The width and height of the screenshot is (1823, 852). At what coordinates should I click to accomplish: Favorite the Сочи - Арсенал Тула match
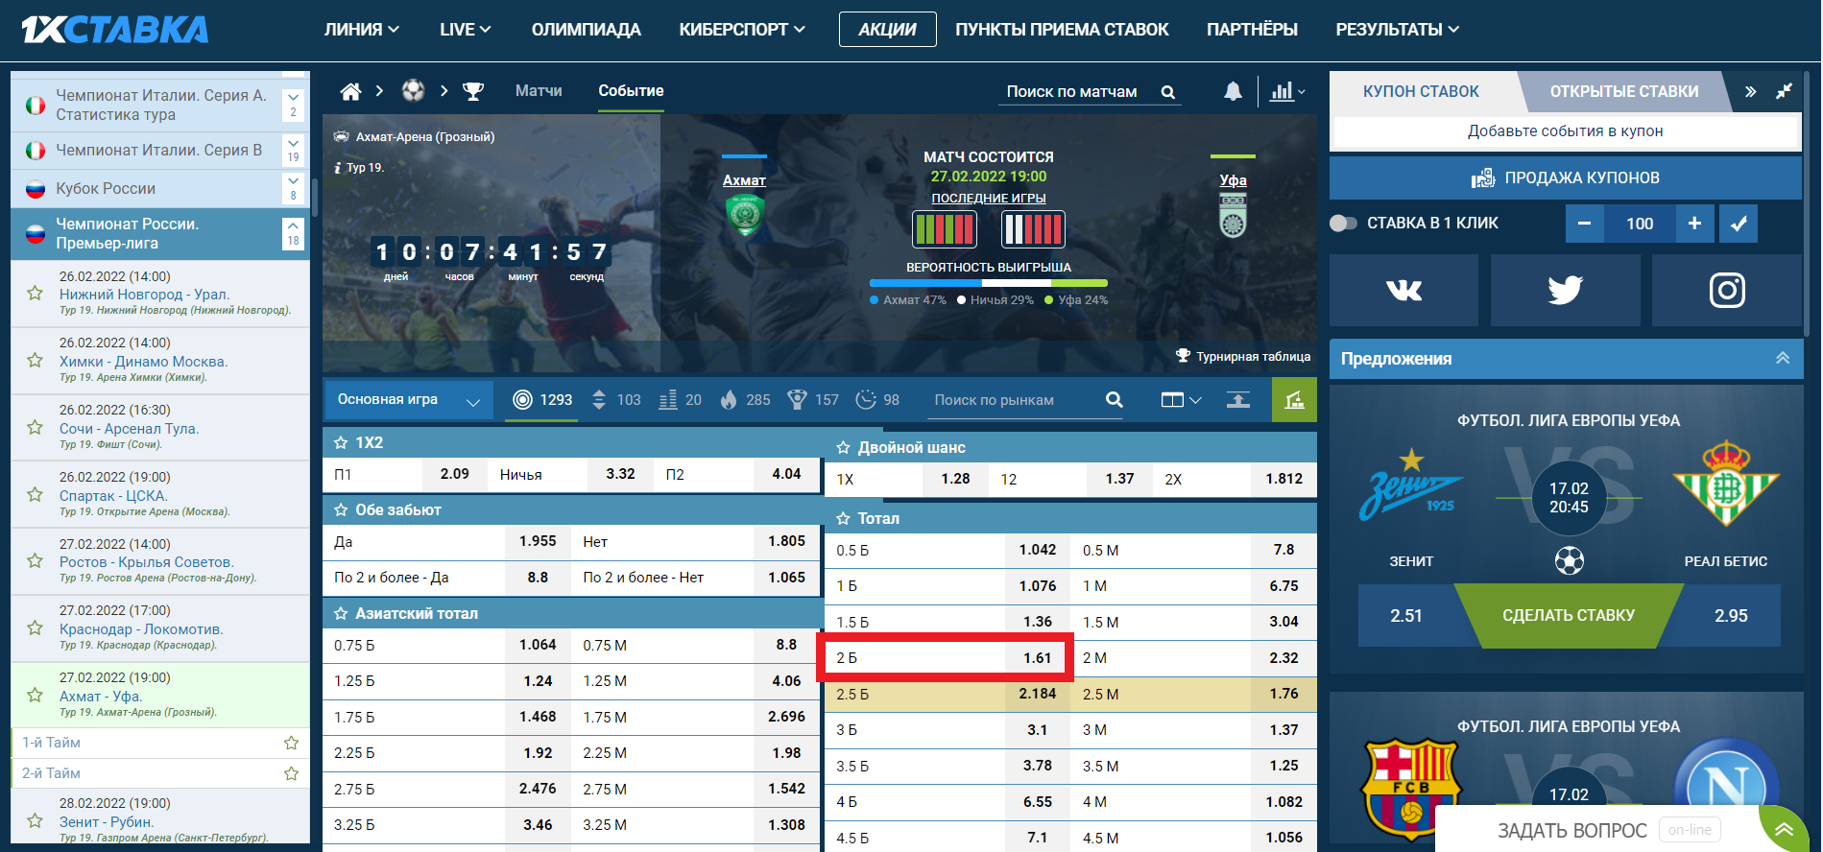tap(36, 427)
